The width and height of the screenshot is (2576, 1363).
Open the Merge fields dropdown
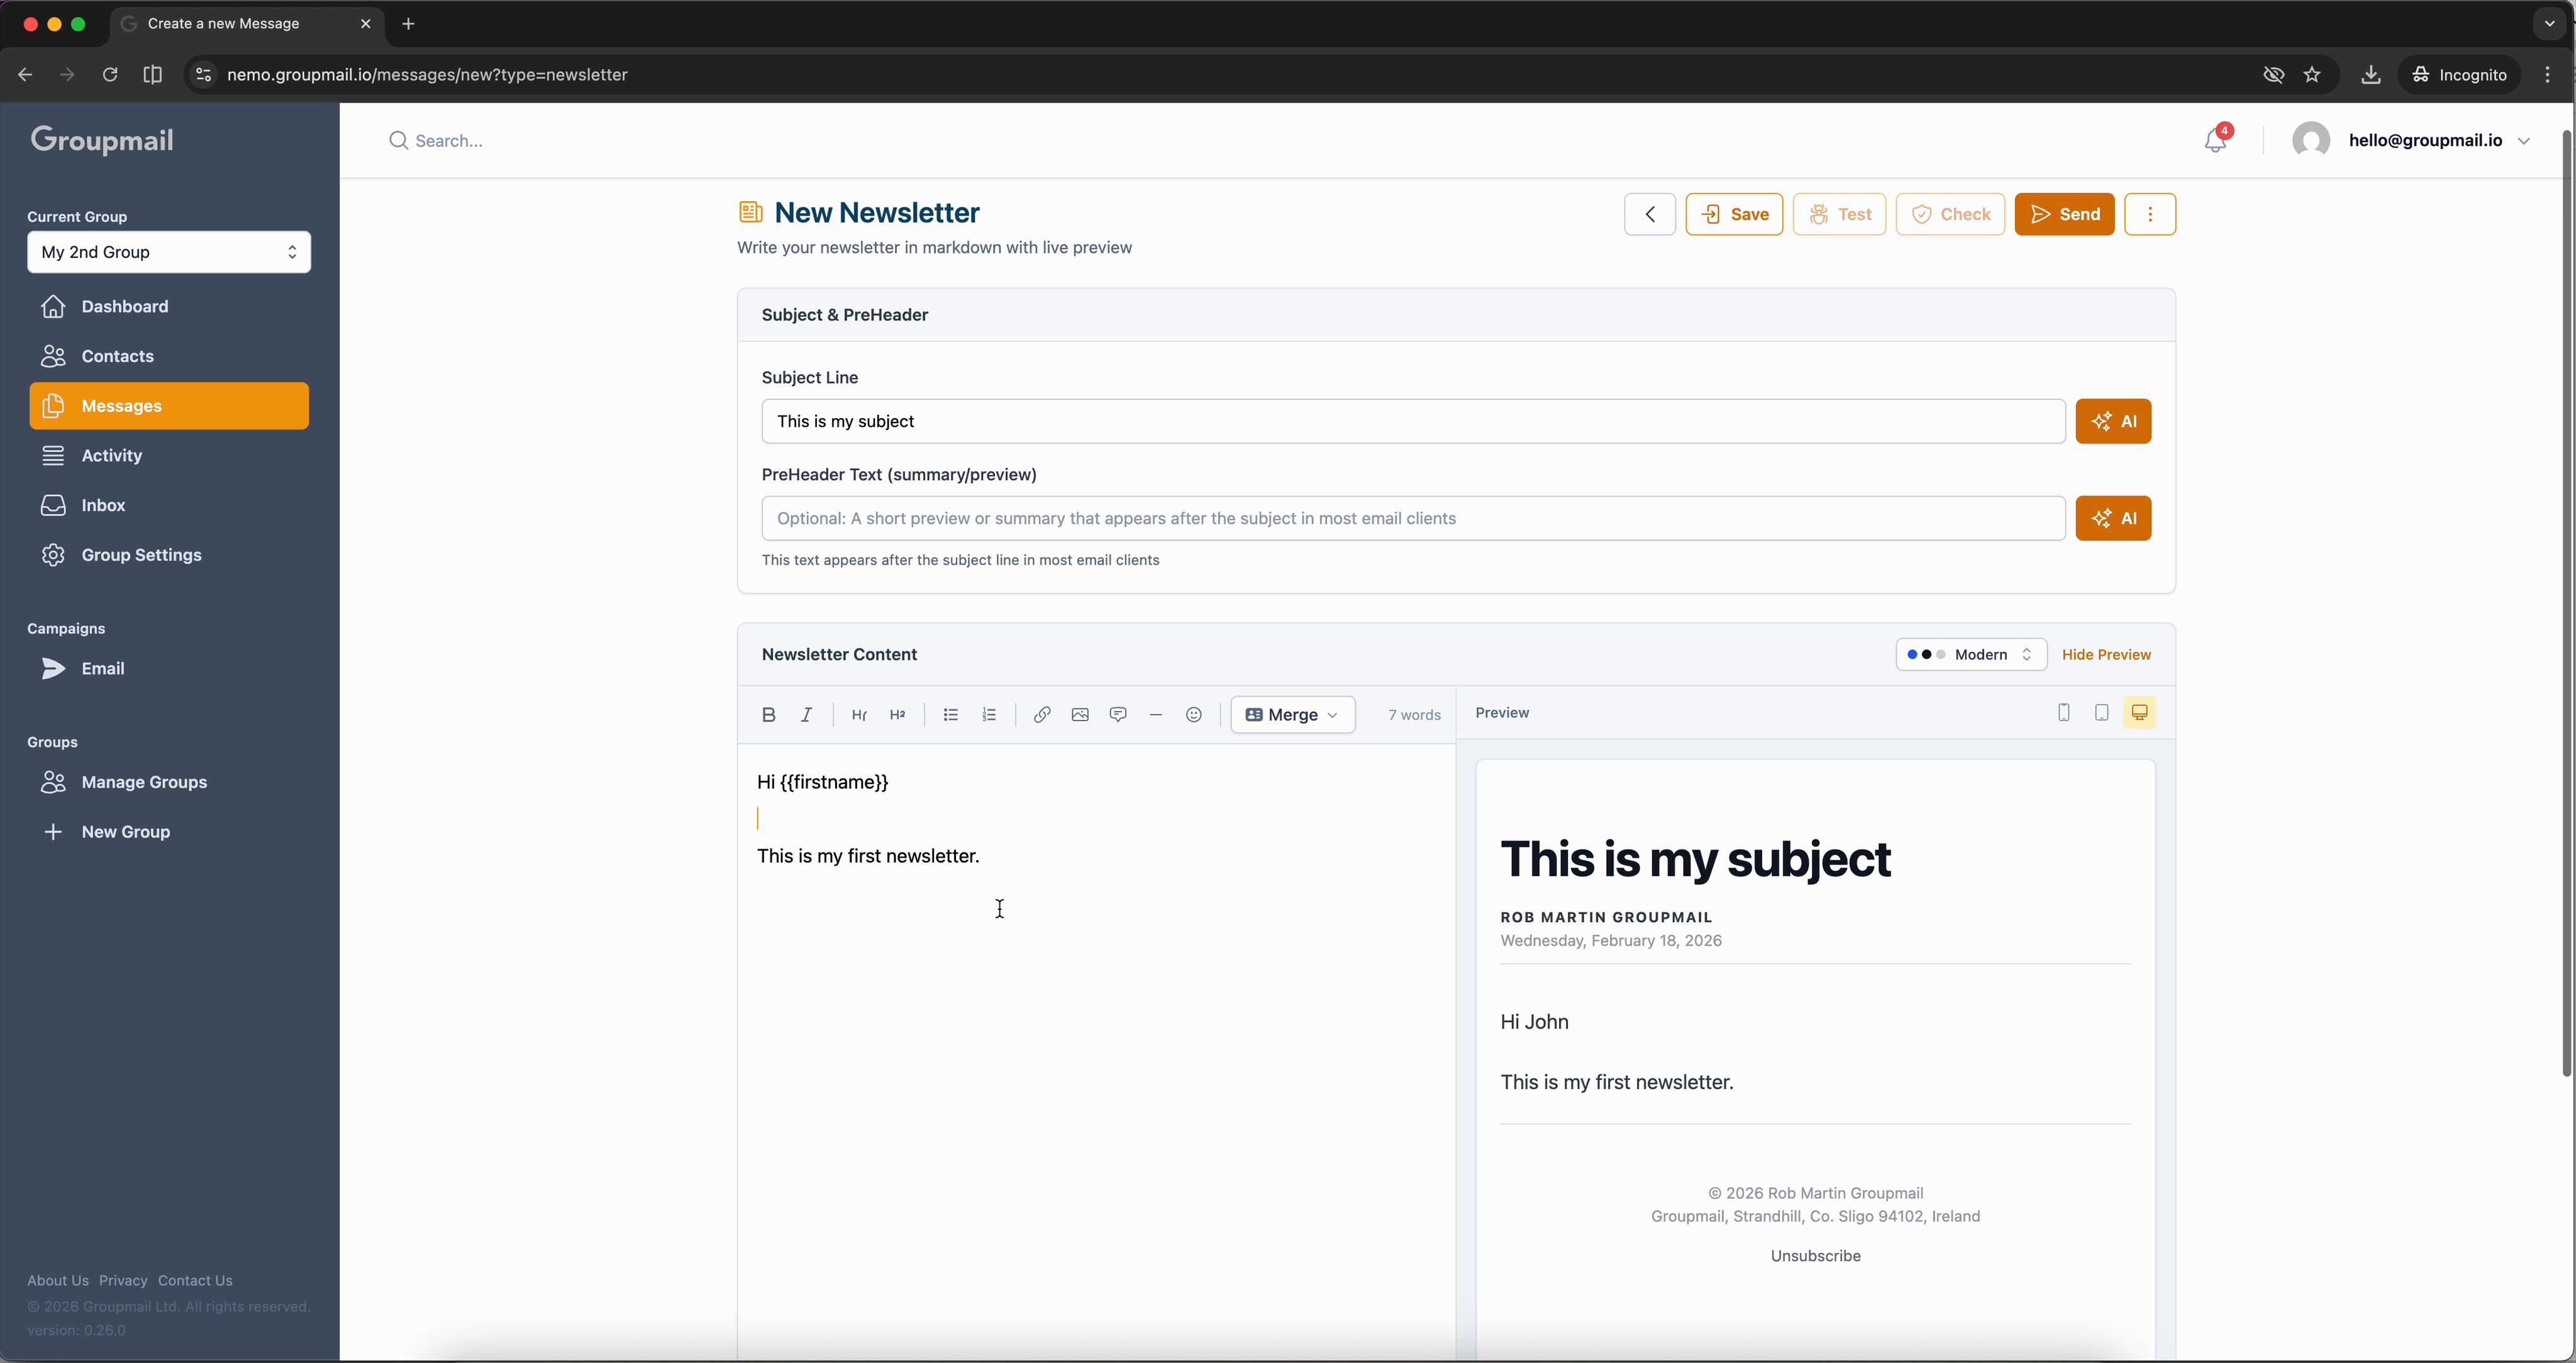tap(1292, 714)
